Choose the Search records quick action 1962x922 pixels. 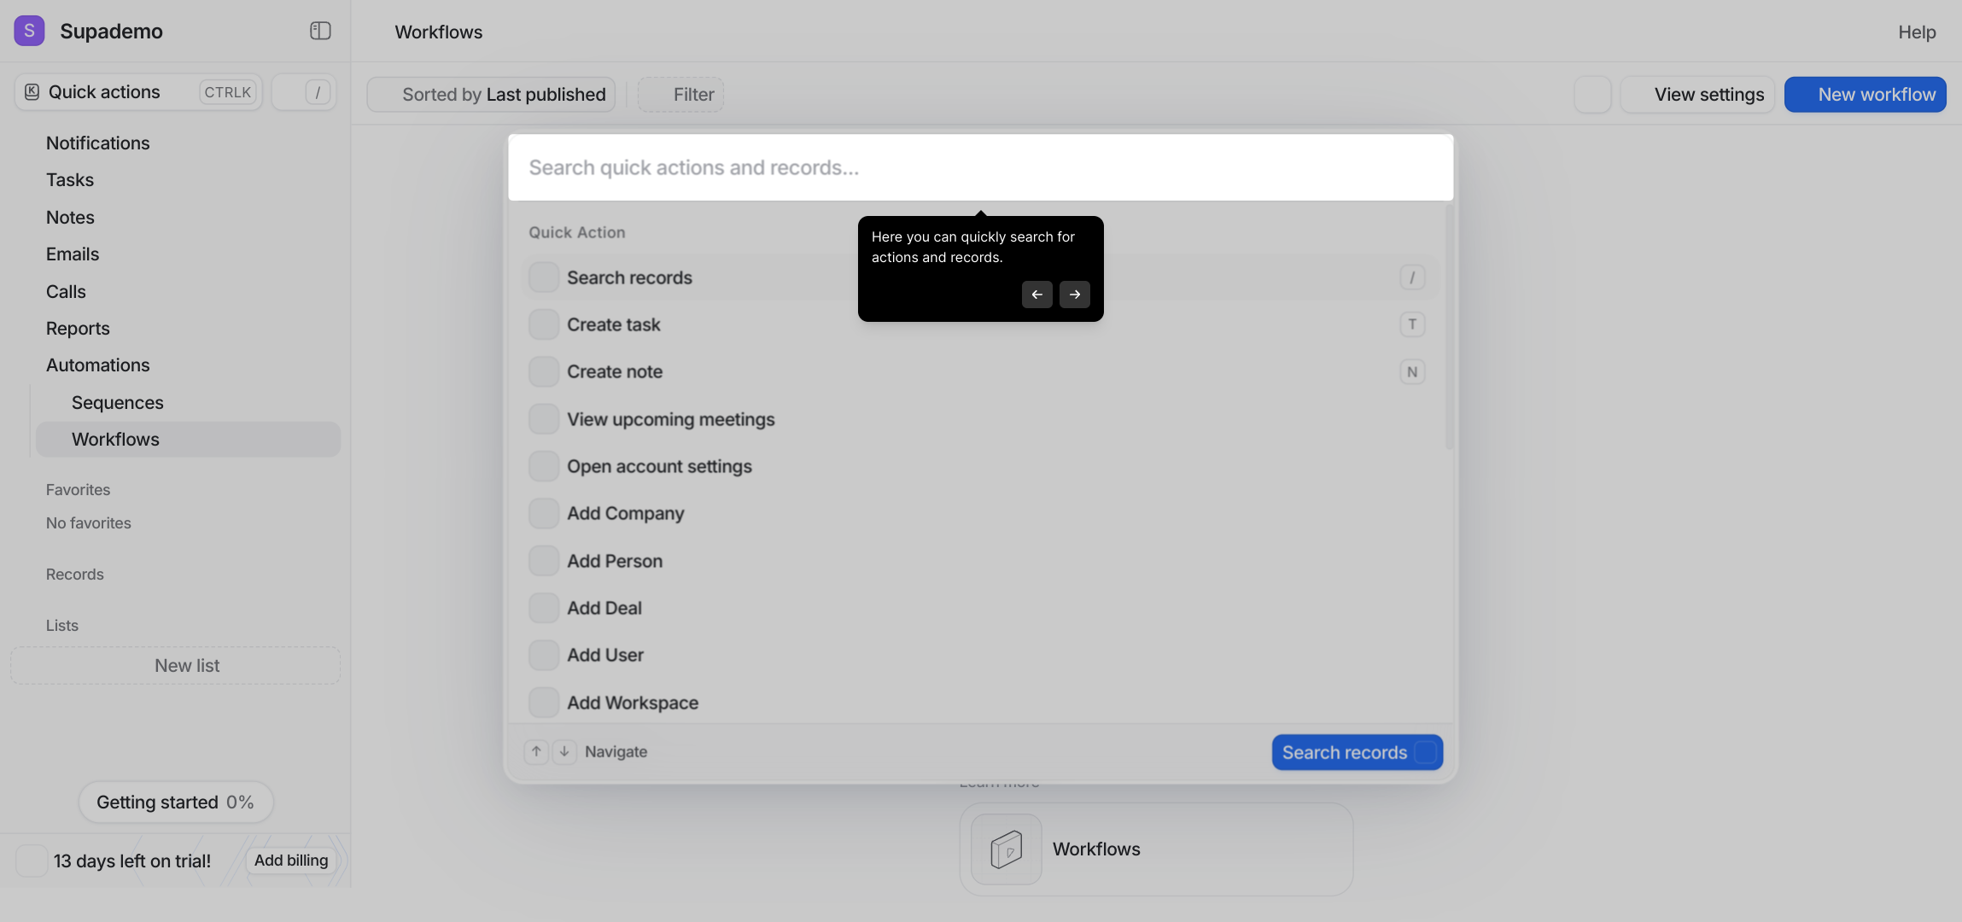tap(980, 277)
